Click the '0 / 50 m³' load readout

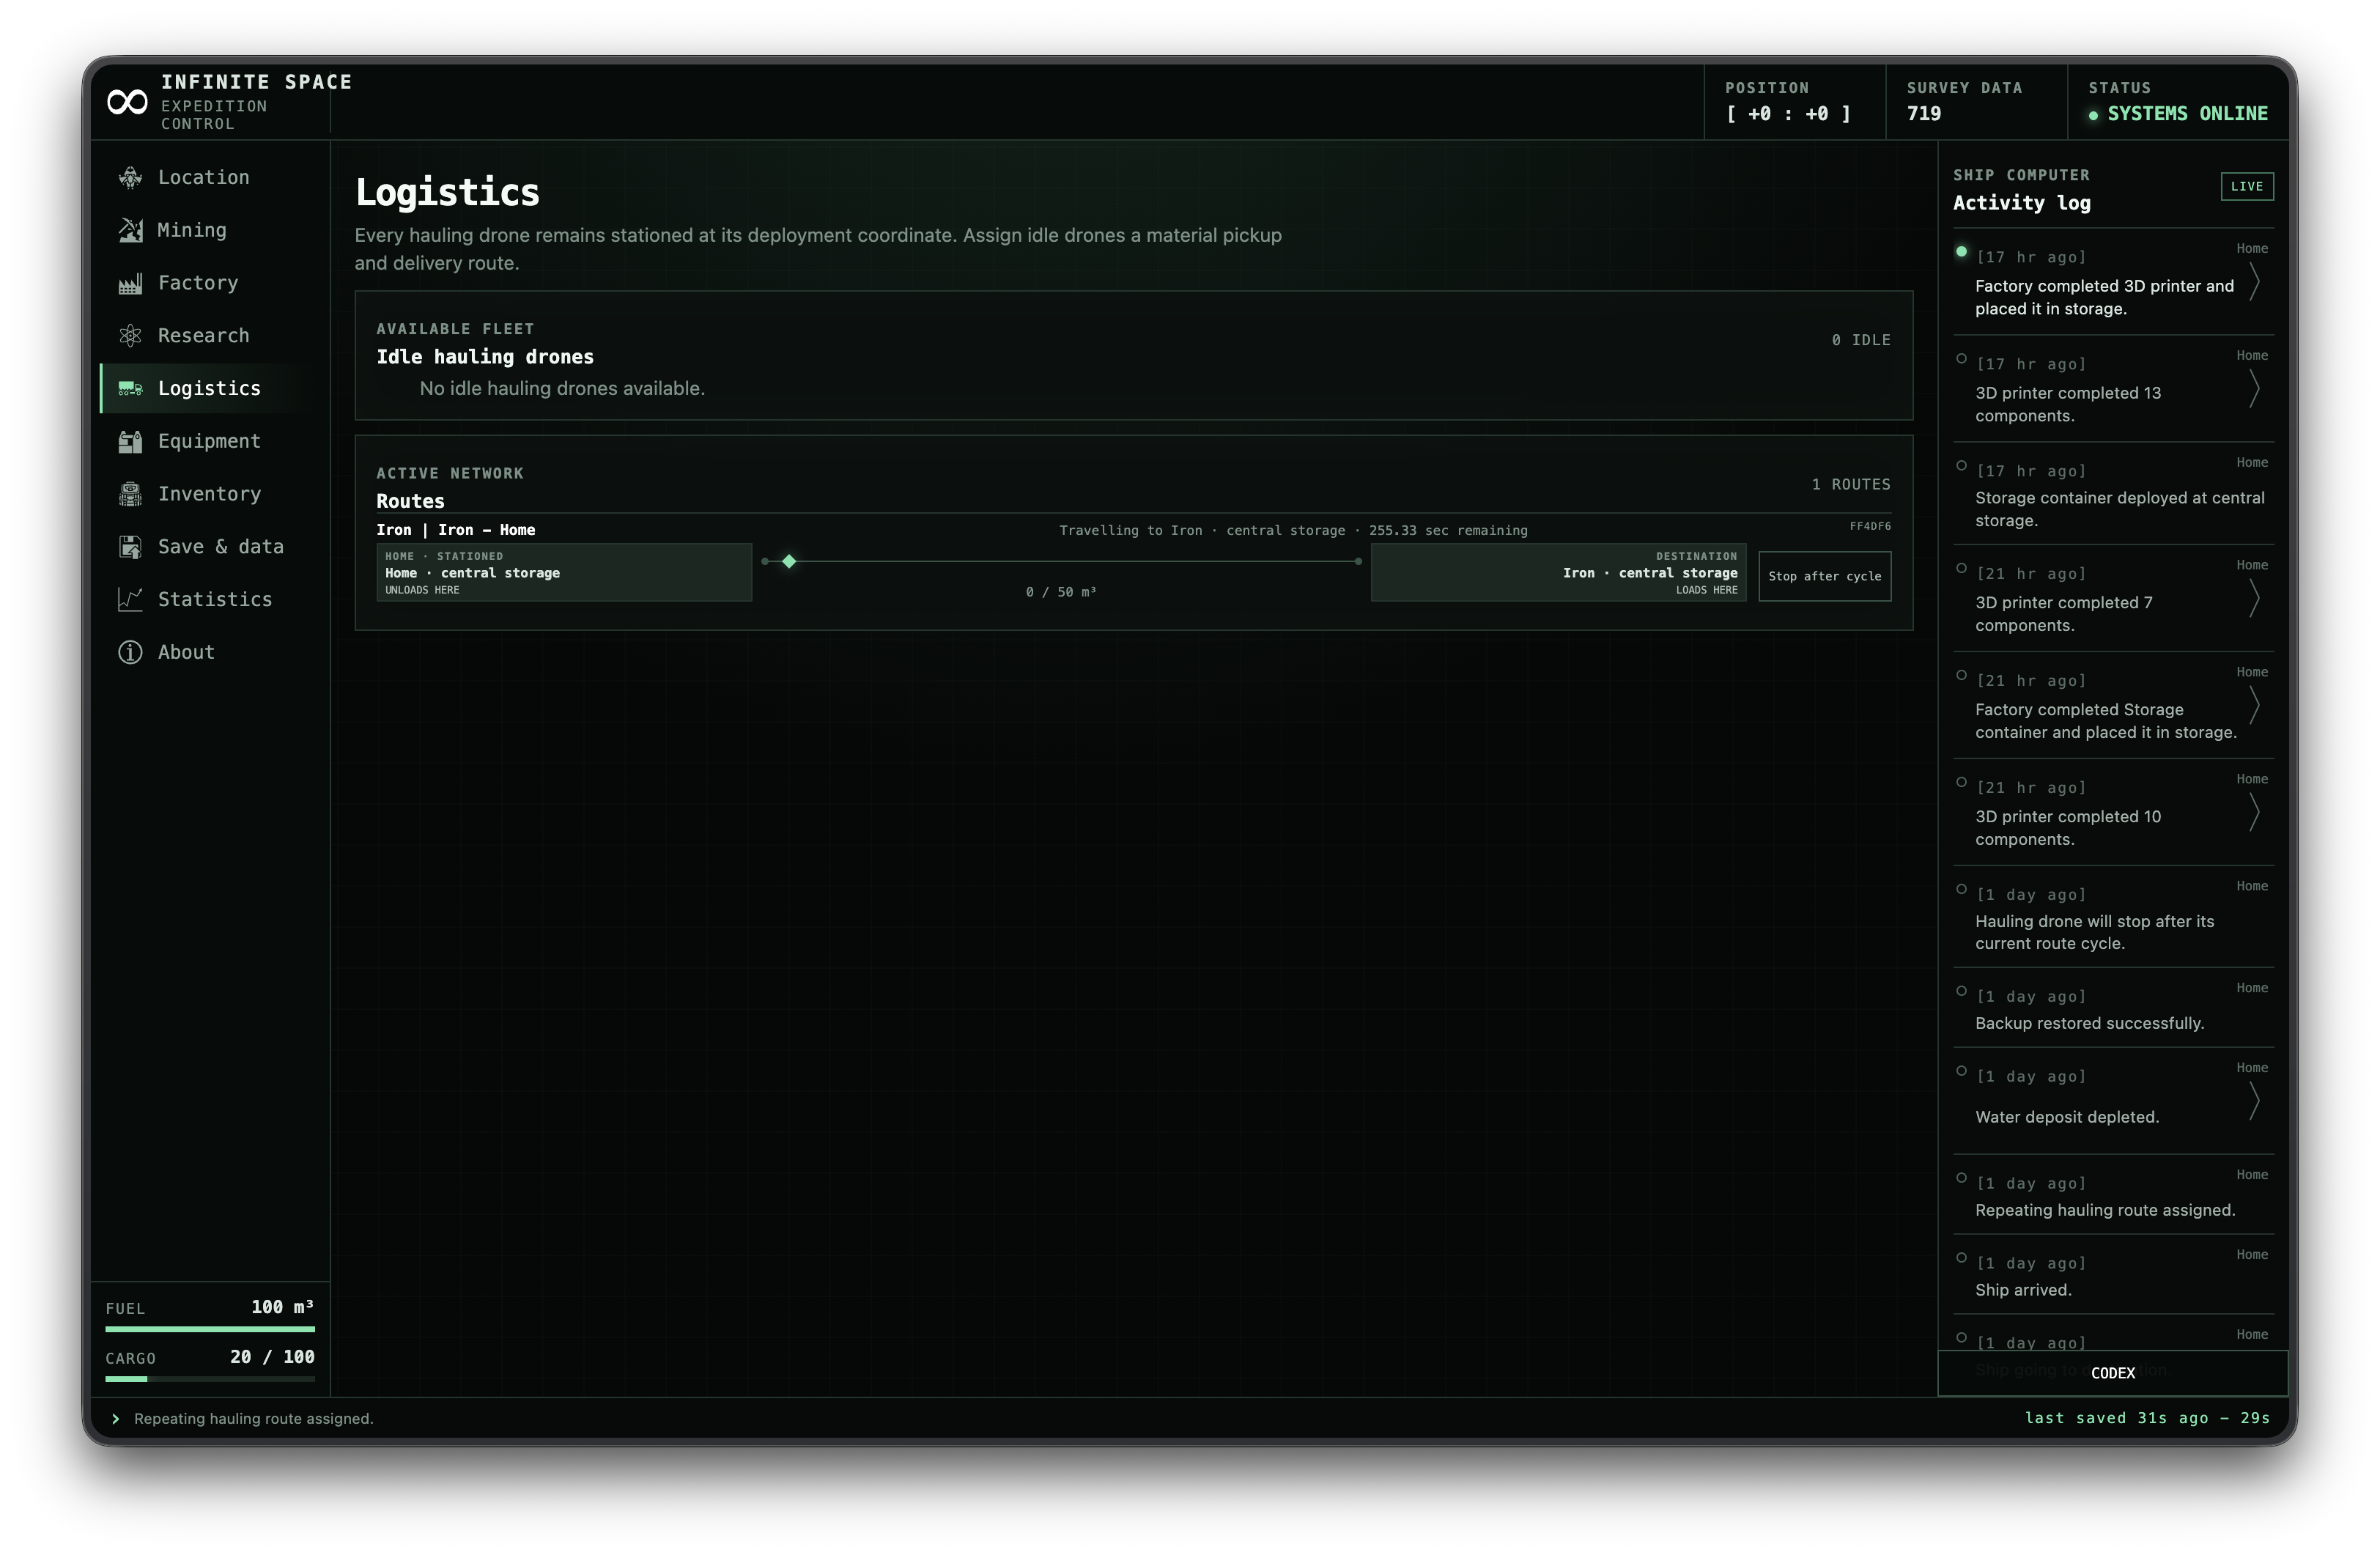tap(1060, 592)
